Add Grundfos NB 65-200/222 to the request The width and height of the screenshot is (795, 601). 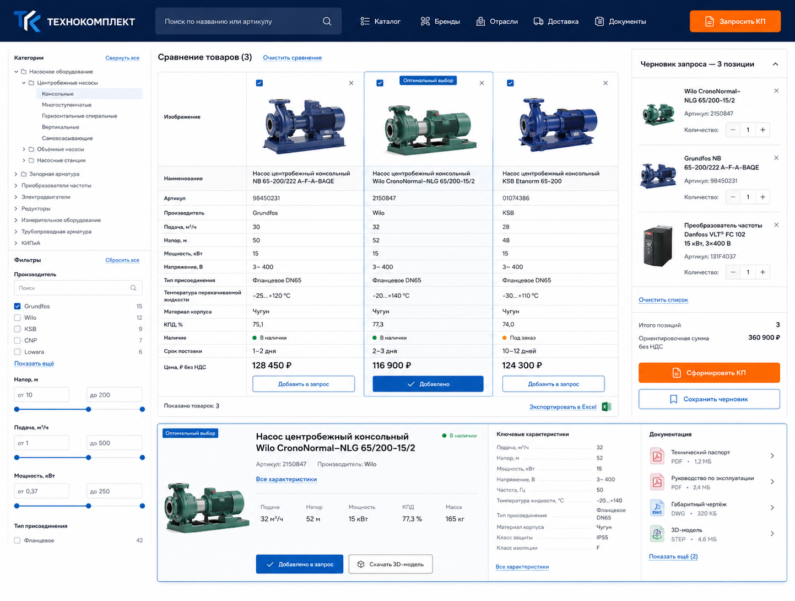coord(304,384)
